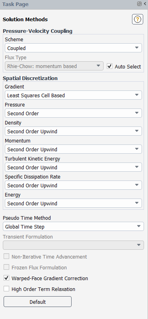Screen dimensions: 148x319
Task: Open the Pseudo Time Method dropdown
Action: click(x=73, y=227)
